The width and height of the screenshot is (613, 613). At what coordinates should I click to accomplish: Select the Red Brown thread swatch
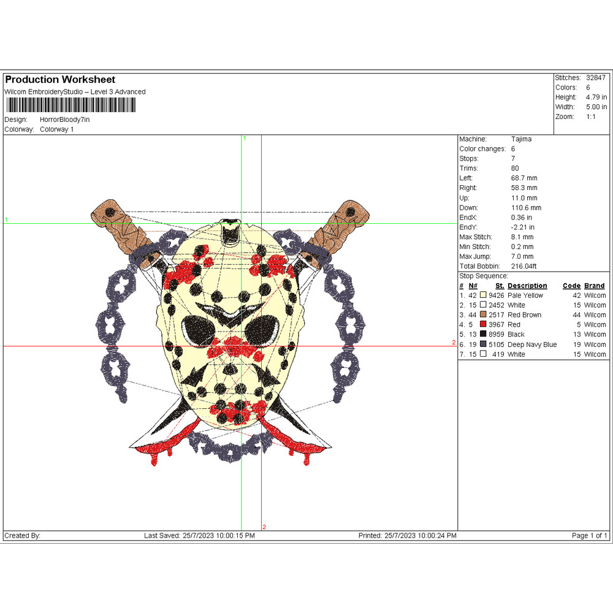pyautogui.click(x=483, y=315)
